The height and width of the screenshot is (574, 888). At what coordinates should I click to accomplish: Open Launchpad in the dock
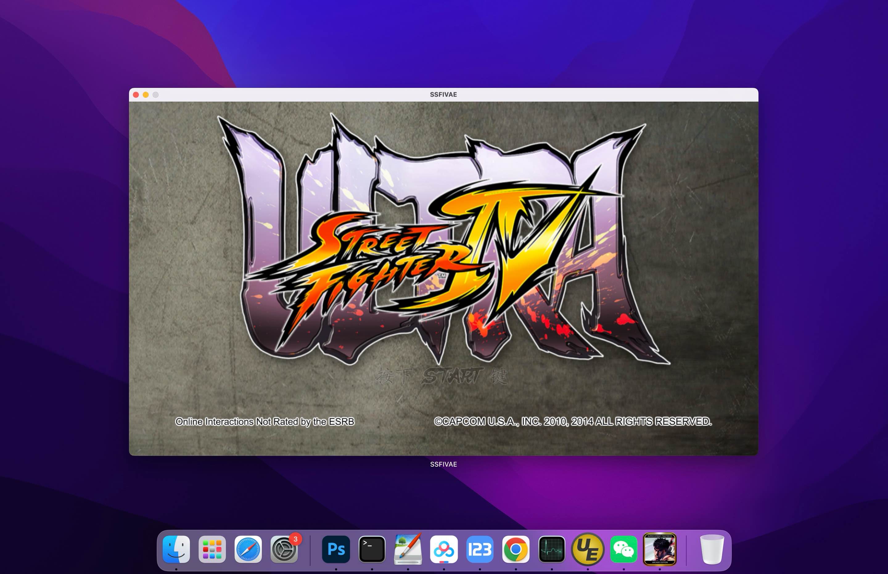pos(212,549)
